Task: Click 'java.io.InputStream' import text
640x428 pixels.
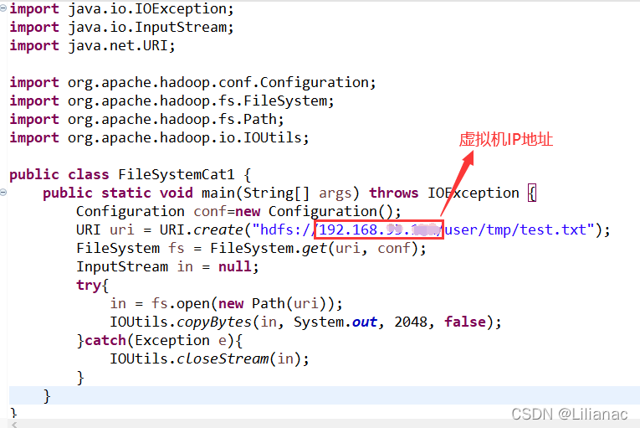Action: pos(147,28)
